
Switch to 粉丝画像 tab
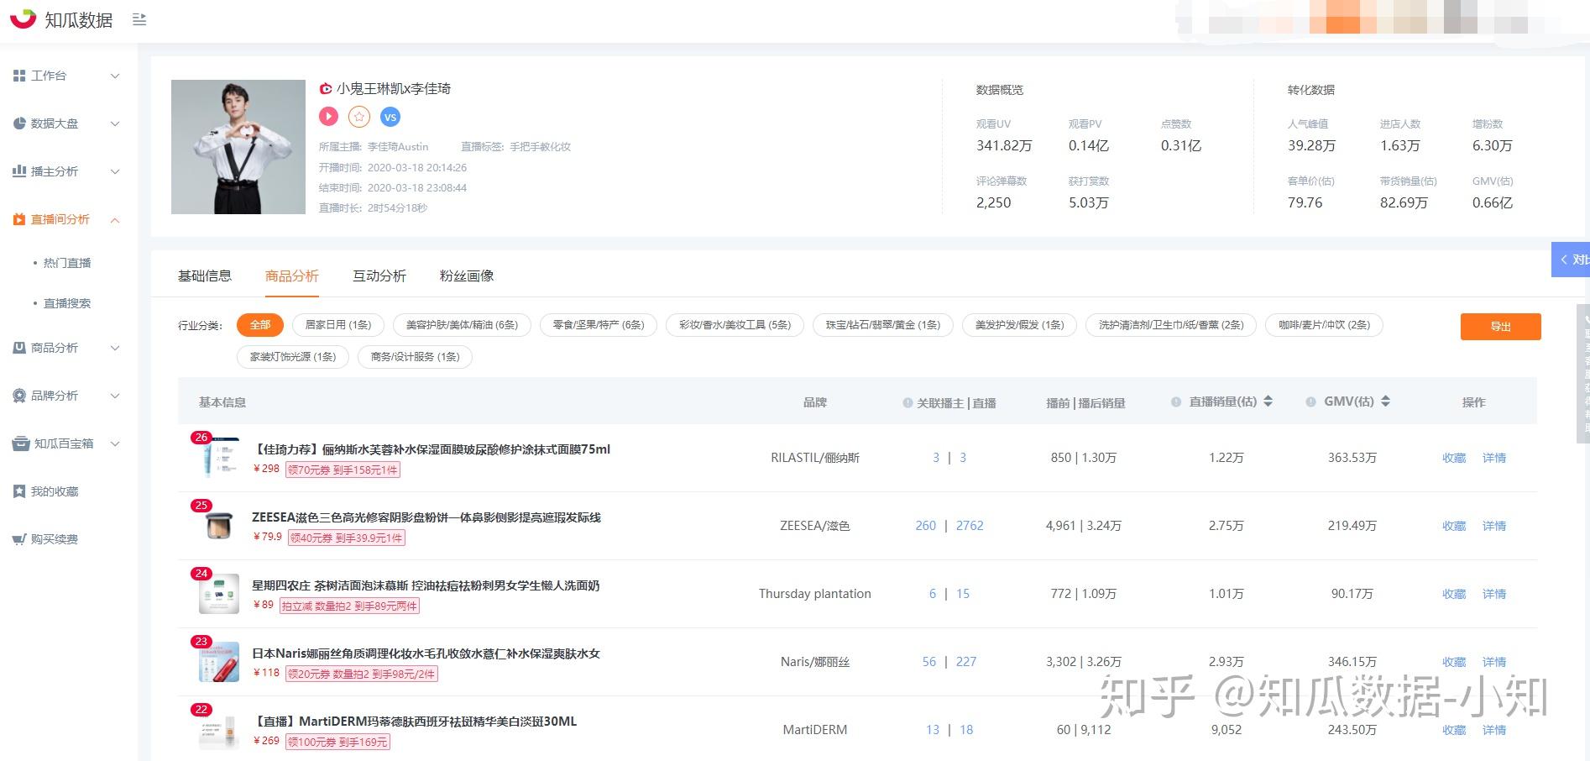467,276
